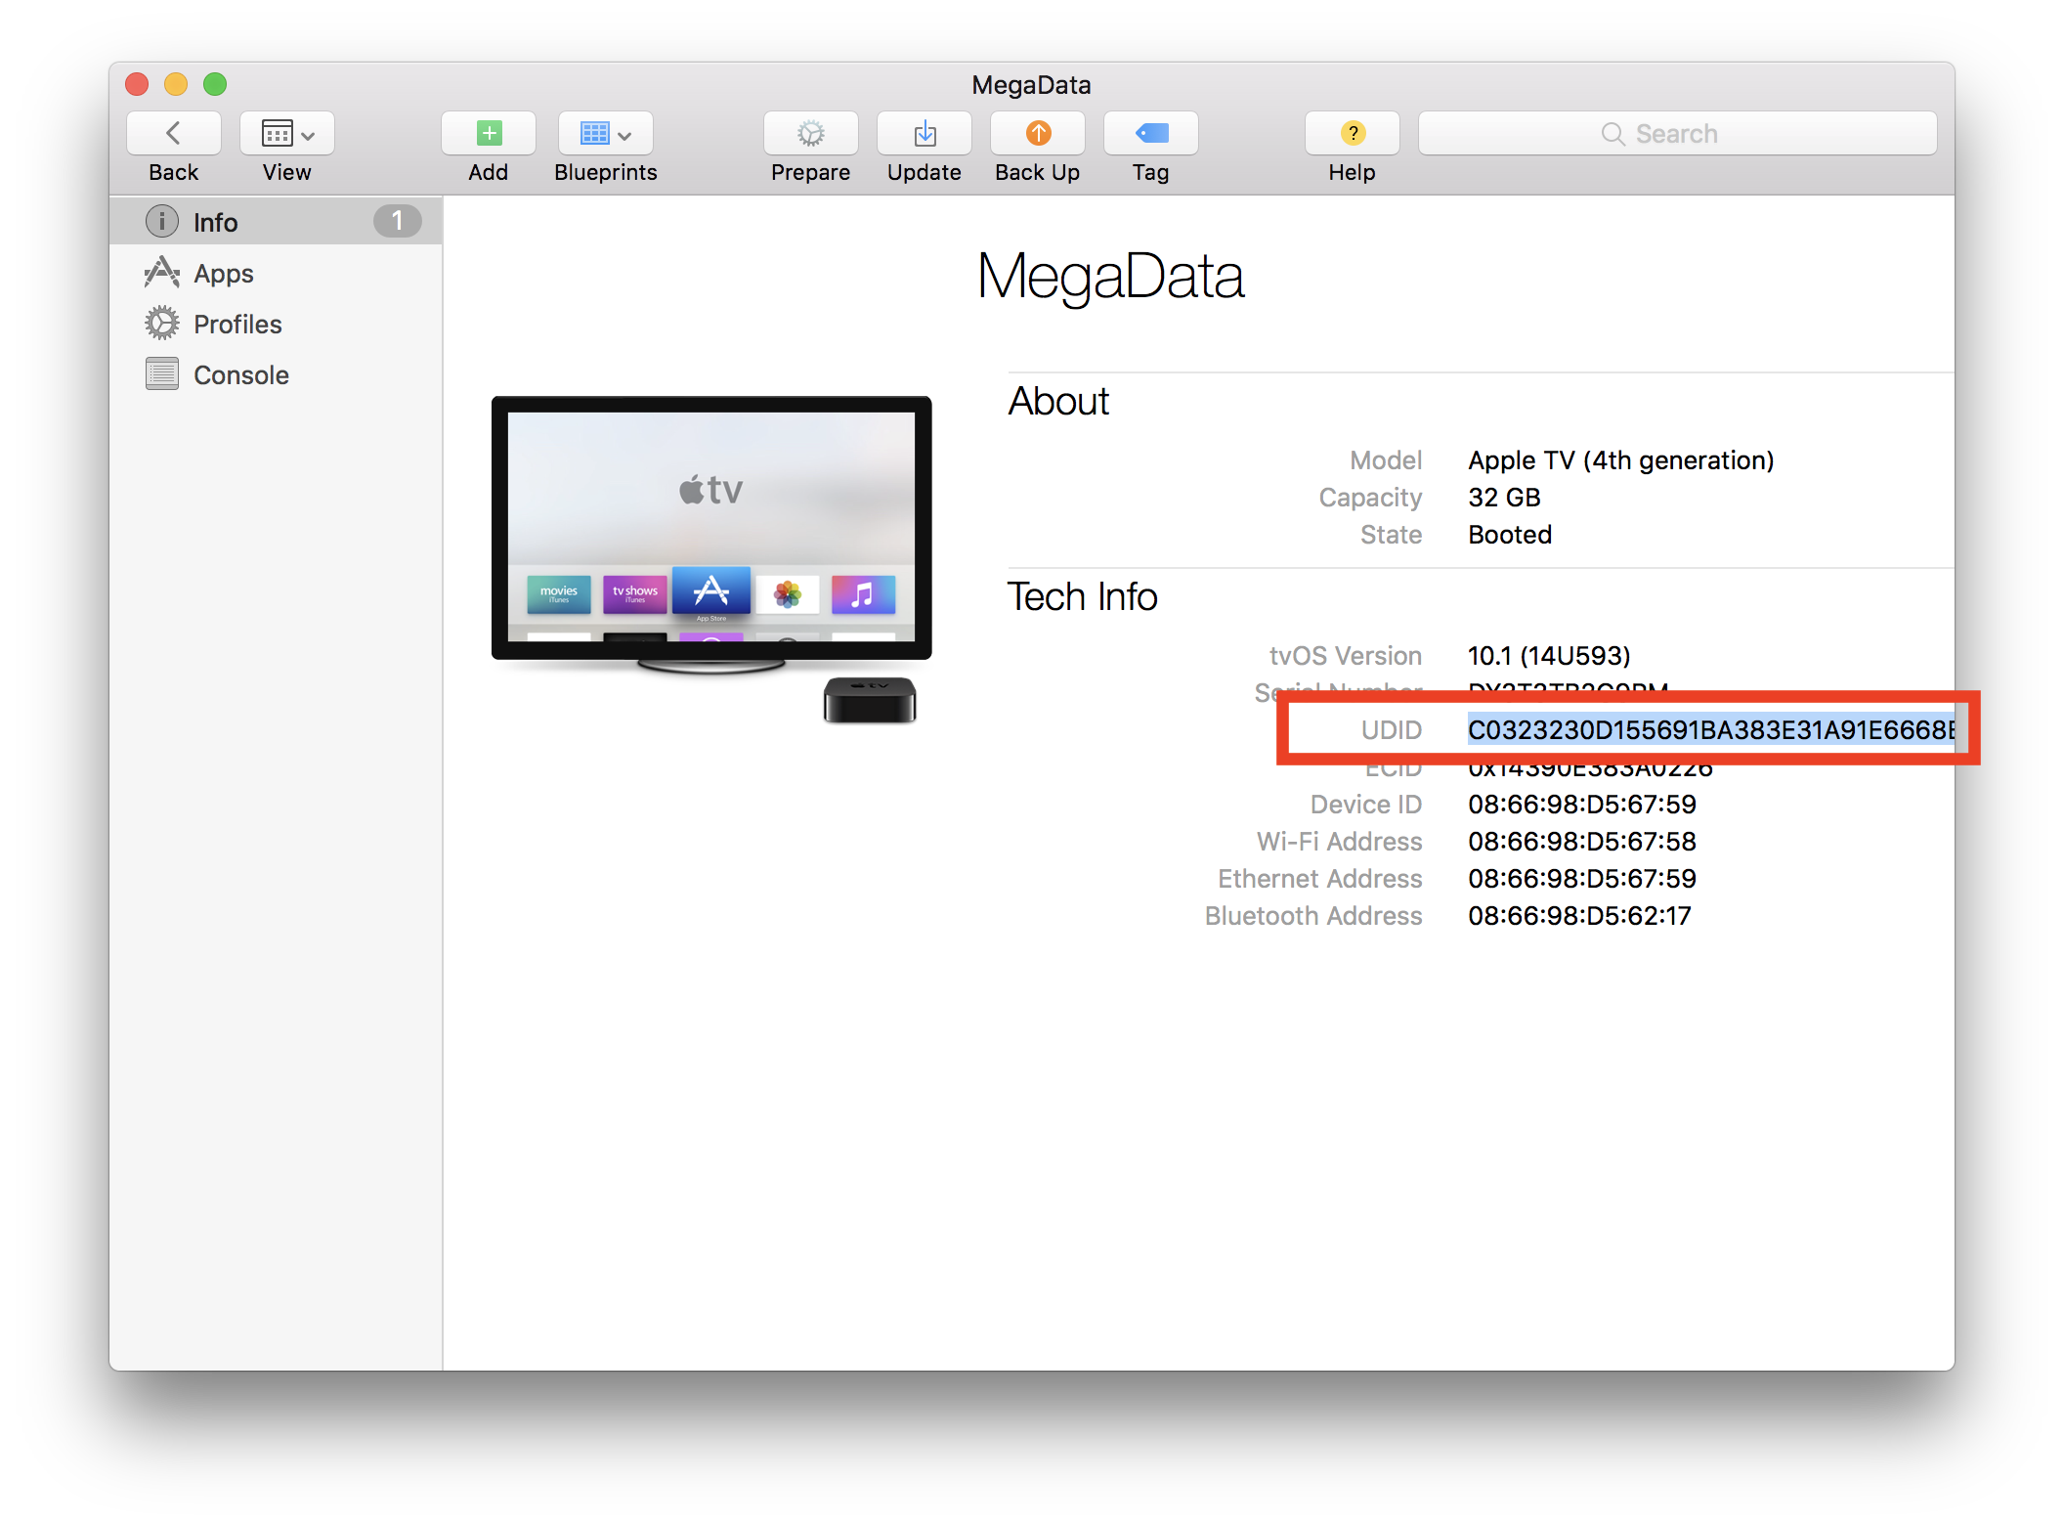Click the Apple TV device image
The height and width of the screenshot is (1527, 2064).
[711, 559]
